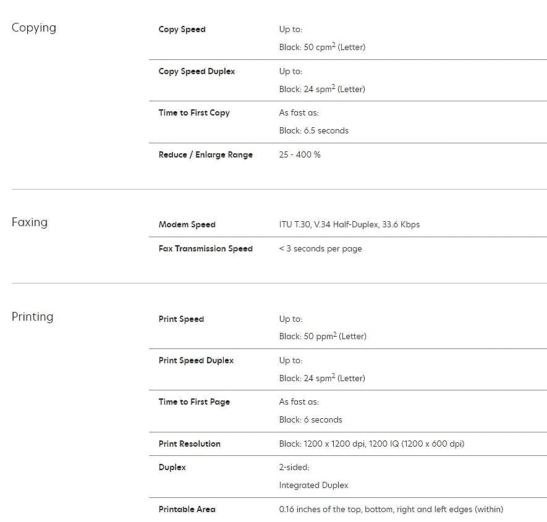Select the Integrated Duplex value
This screenshot has width=547, height=522.
click(313, 486)
